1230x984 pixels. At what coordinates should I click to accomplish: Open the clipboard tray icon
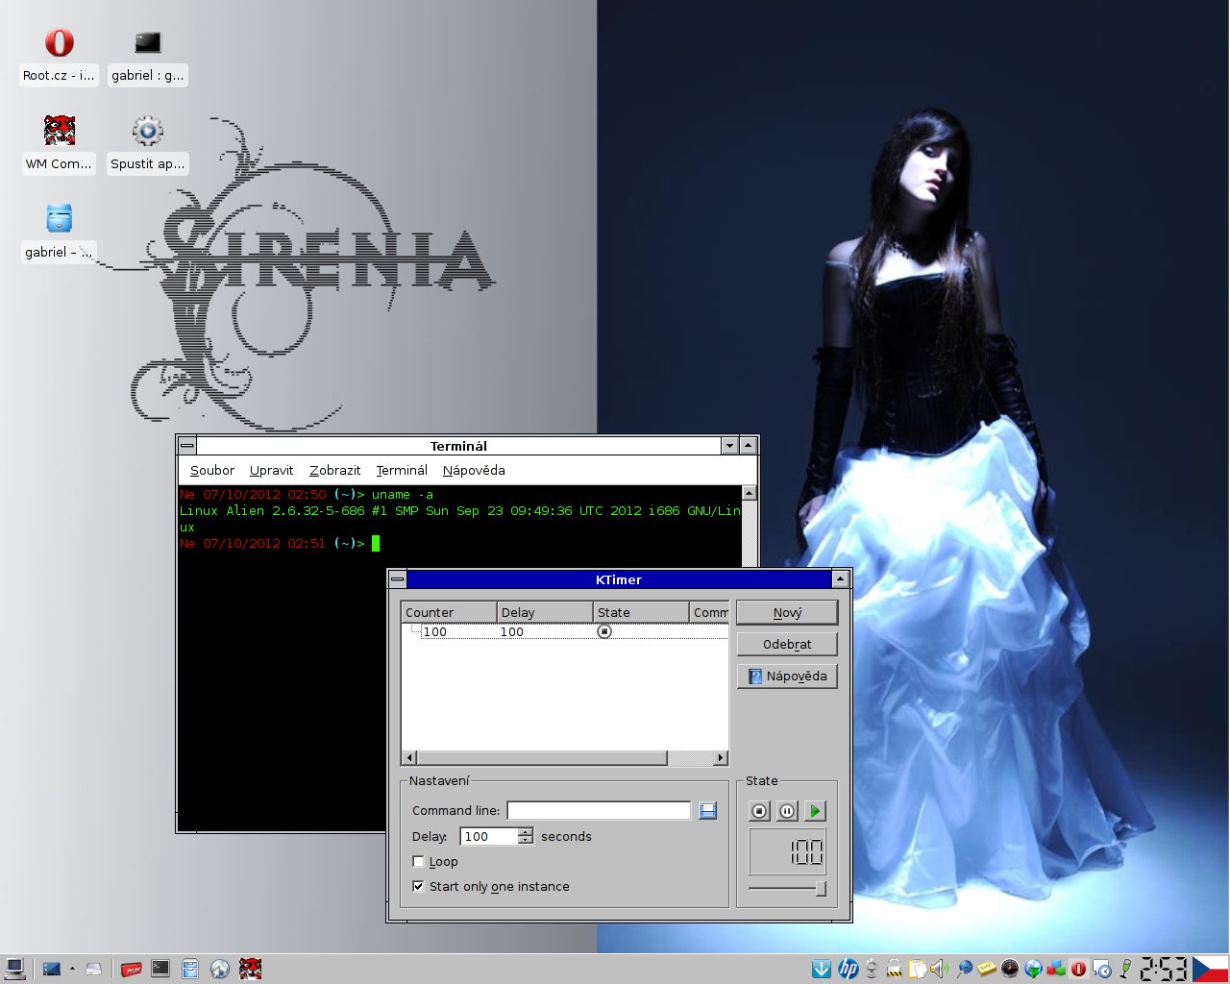pos(917,969)
